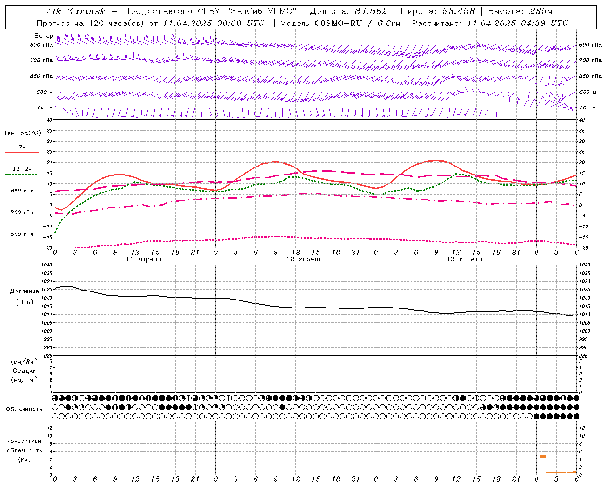
Task: Click the left 700 гПа wind level label
Action: point(42,60)
